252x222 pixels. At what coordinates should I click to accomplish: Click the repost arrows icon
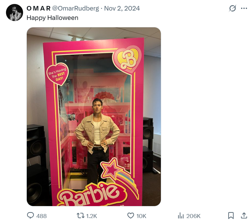80,215
